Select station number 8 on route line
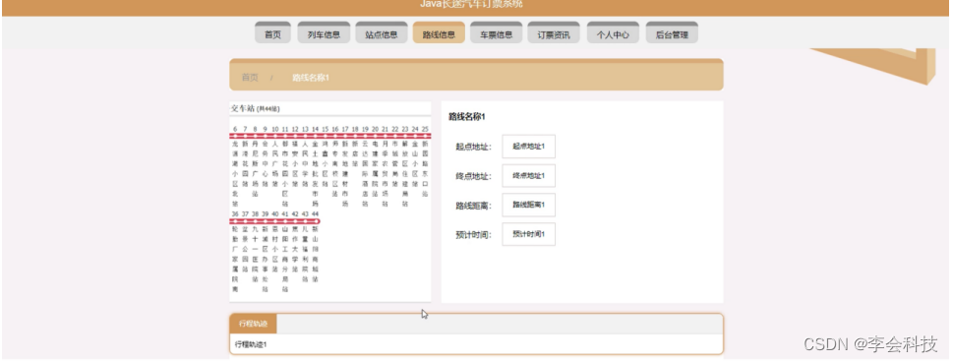The image size is (953, 362). (256, 129)
